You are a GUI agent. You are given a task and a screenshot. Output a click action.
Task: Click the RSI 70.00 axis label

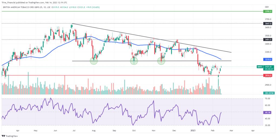[268, 99]
